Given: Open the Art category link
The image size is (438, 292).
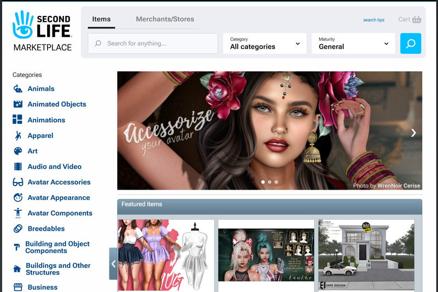Looking at the screenshot, I should tap(33, 151).
